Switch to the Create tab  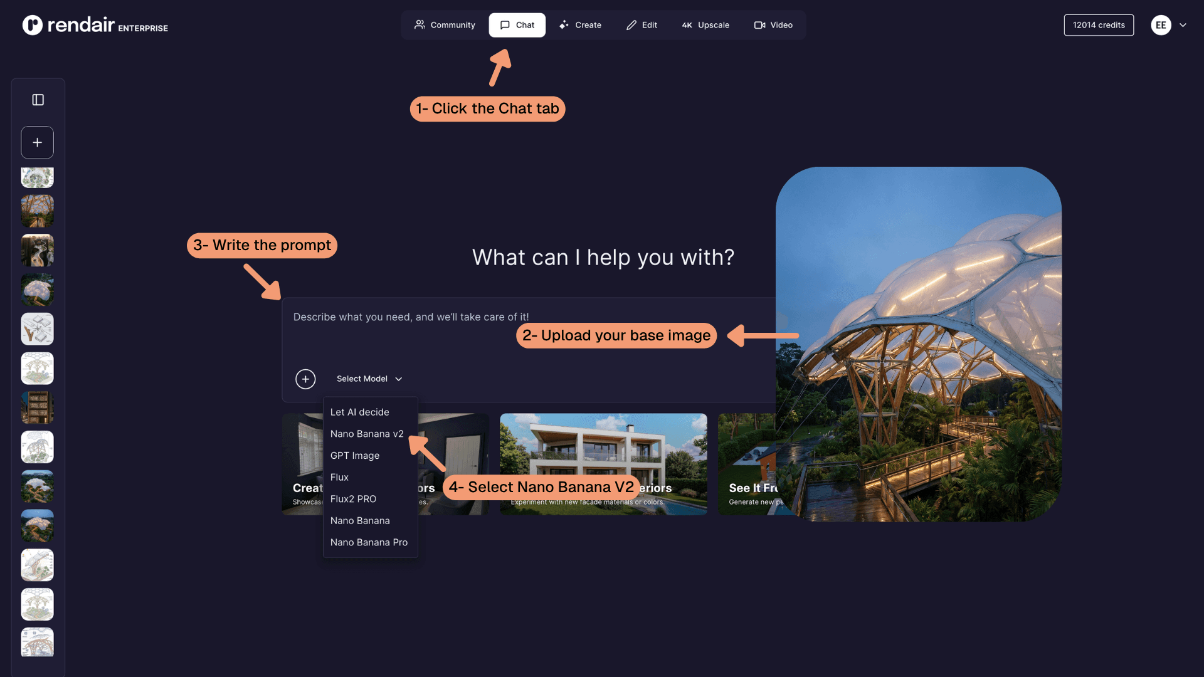(x=580, y=25)
